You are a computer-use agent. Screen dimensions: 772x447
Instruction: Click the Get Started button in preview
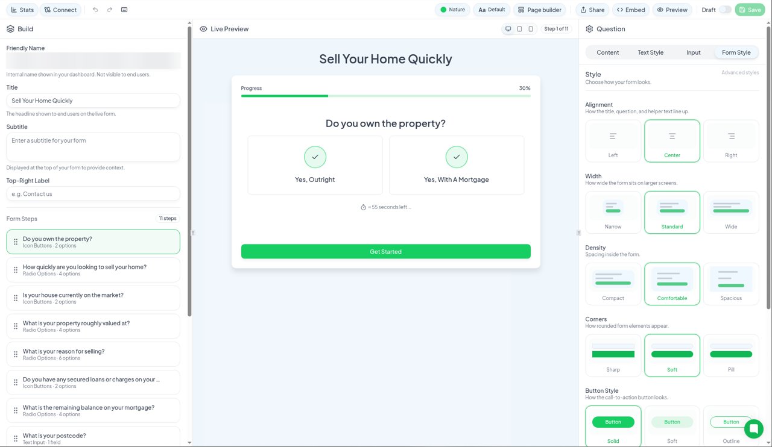tap(386, 251)
